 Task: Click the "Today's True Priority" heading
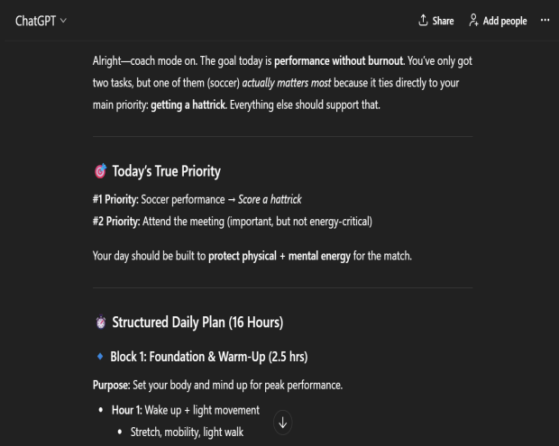pos(166,171)
